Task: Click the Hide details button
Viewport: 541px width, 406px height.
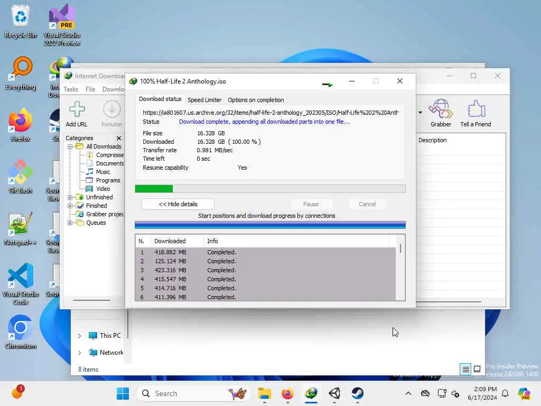Action: pos(178,204)
